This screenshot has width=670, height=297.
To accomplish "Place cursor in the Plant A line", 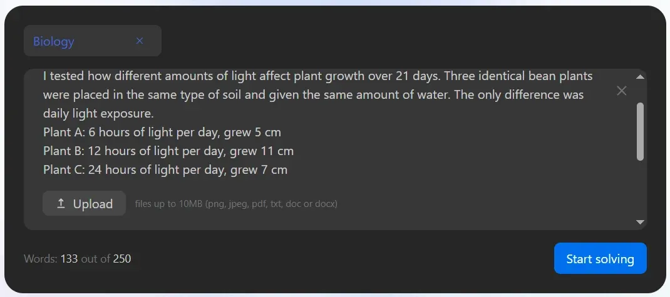I will point(162,133).
